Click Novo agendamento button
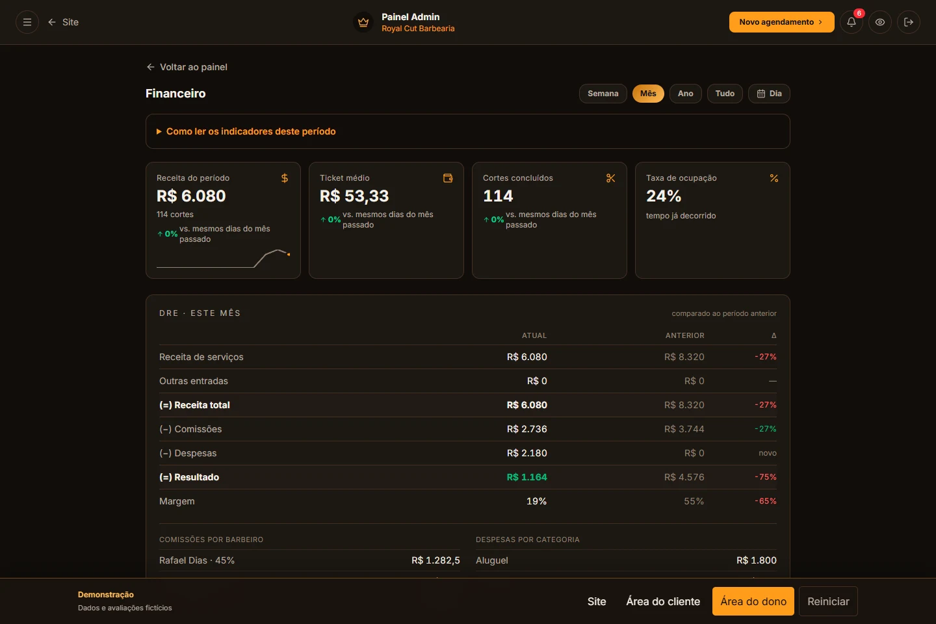 tap(781, 22)
